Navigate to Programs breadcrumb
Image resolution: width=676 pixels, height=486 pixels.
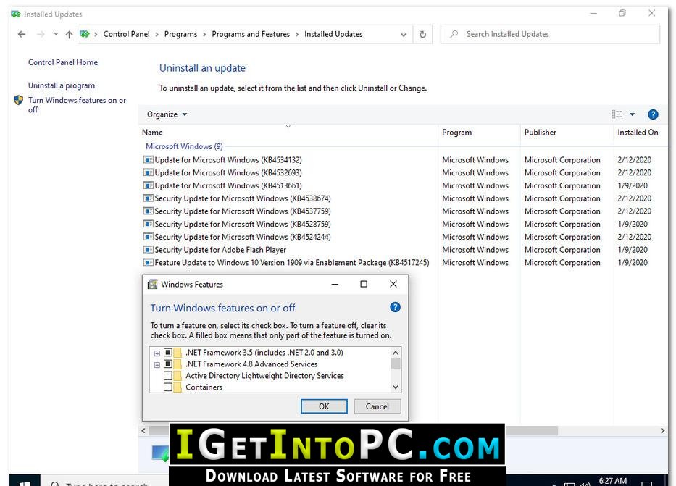coord(180,34)
